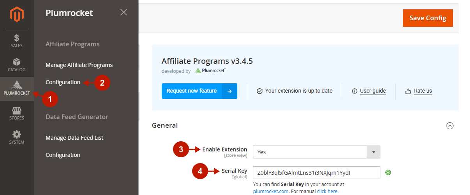
Task: Click the Enable Extension label
Action: pyautogui.click(x=224, y=149)
